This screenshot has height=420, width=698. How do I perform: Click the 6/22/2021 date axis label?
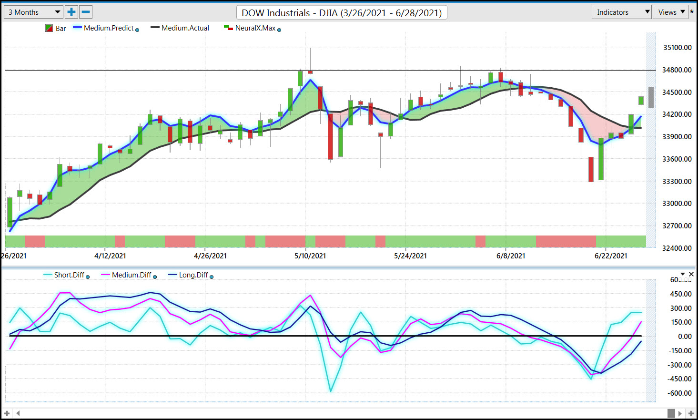point(611,256)
